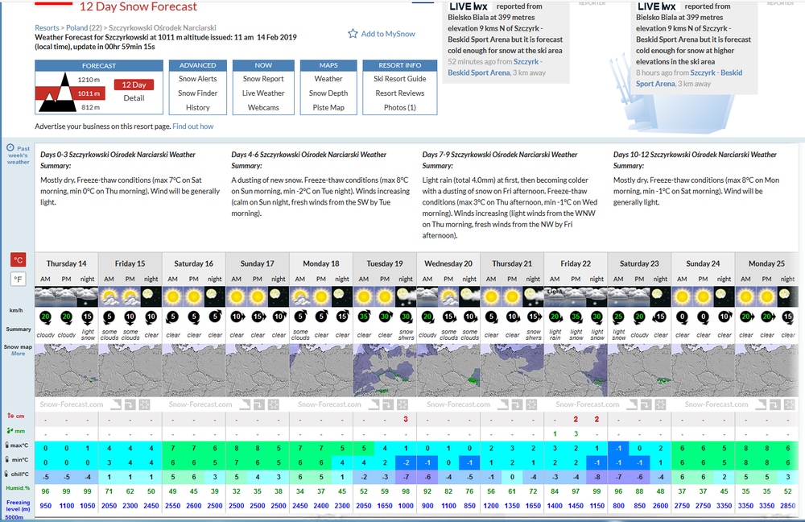Select the 812 m base elevation
The width and height of the screenshot is (805, 522).
(x=90, y=107)
